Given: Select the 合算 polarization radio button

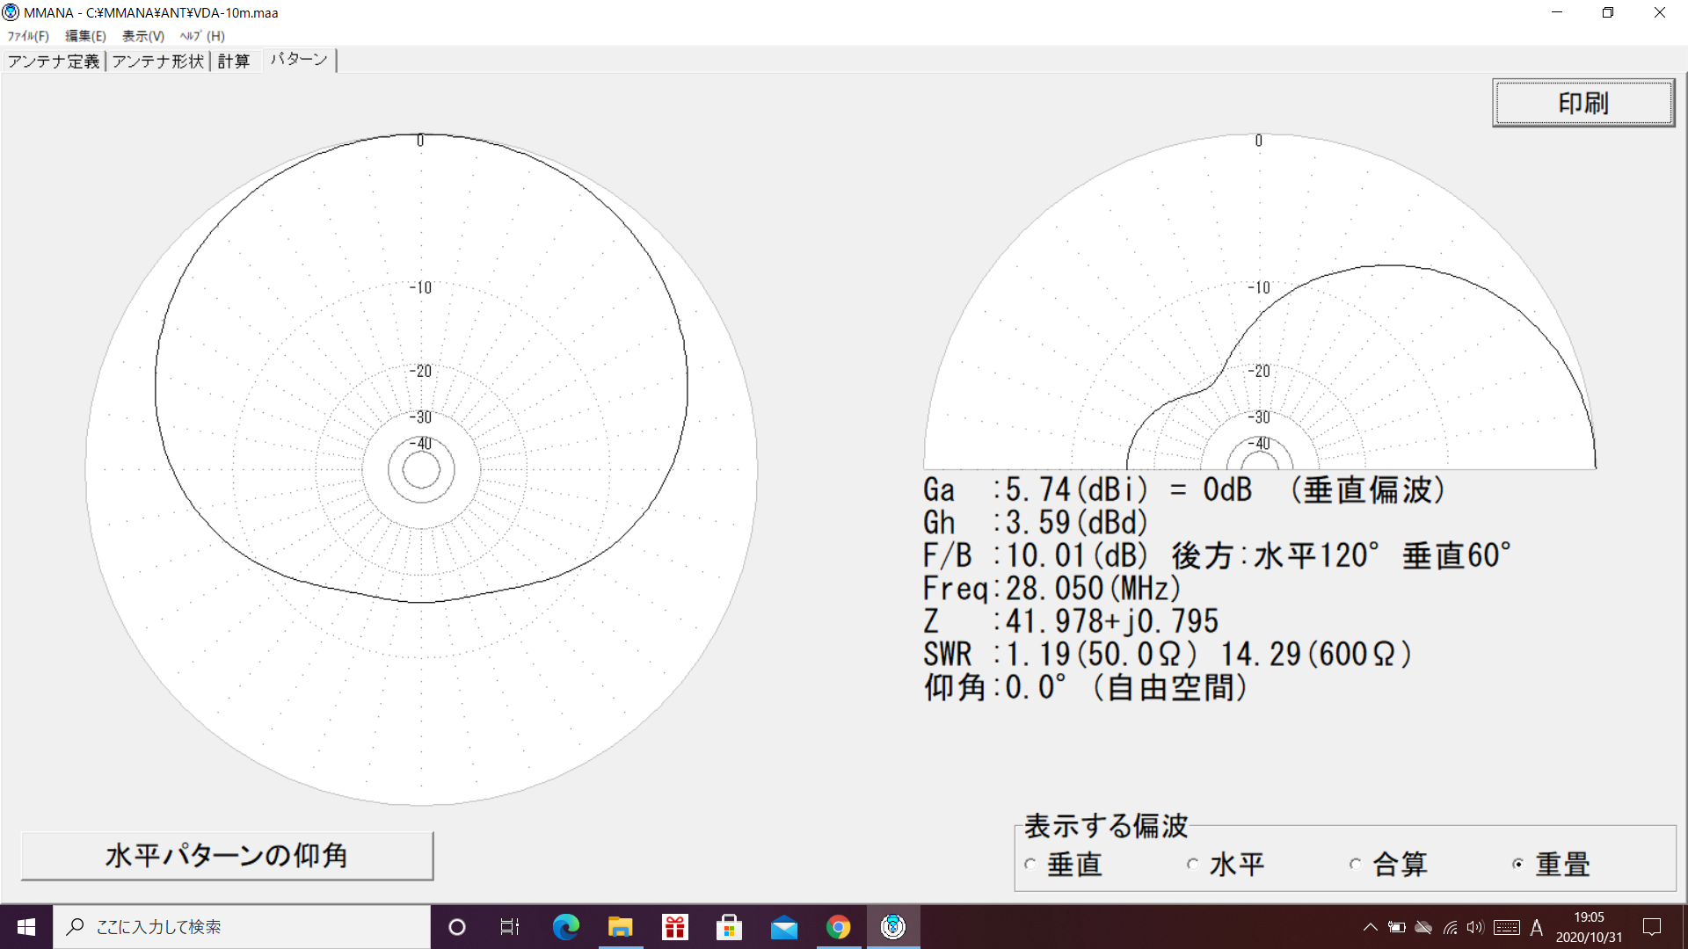Looking at the screenshot, I should [1355, 865].
